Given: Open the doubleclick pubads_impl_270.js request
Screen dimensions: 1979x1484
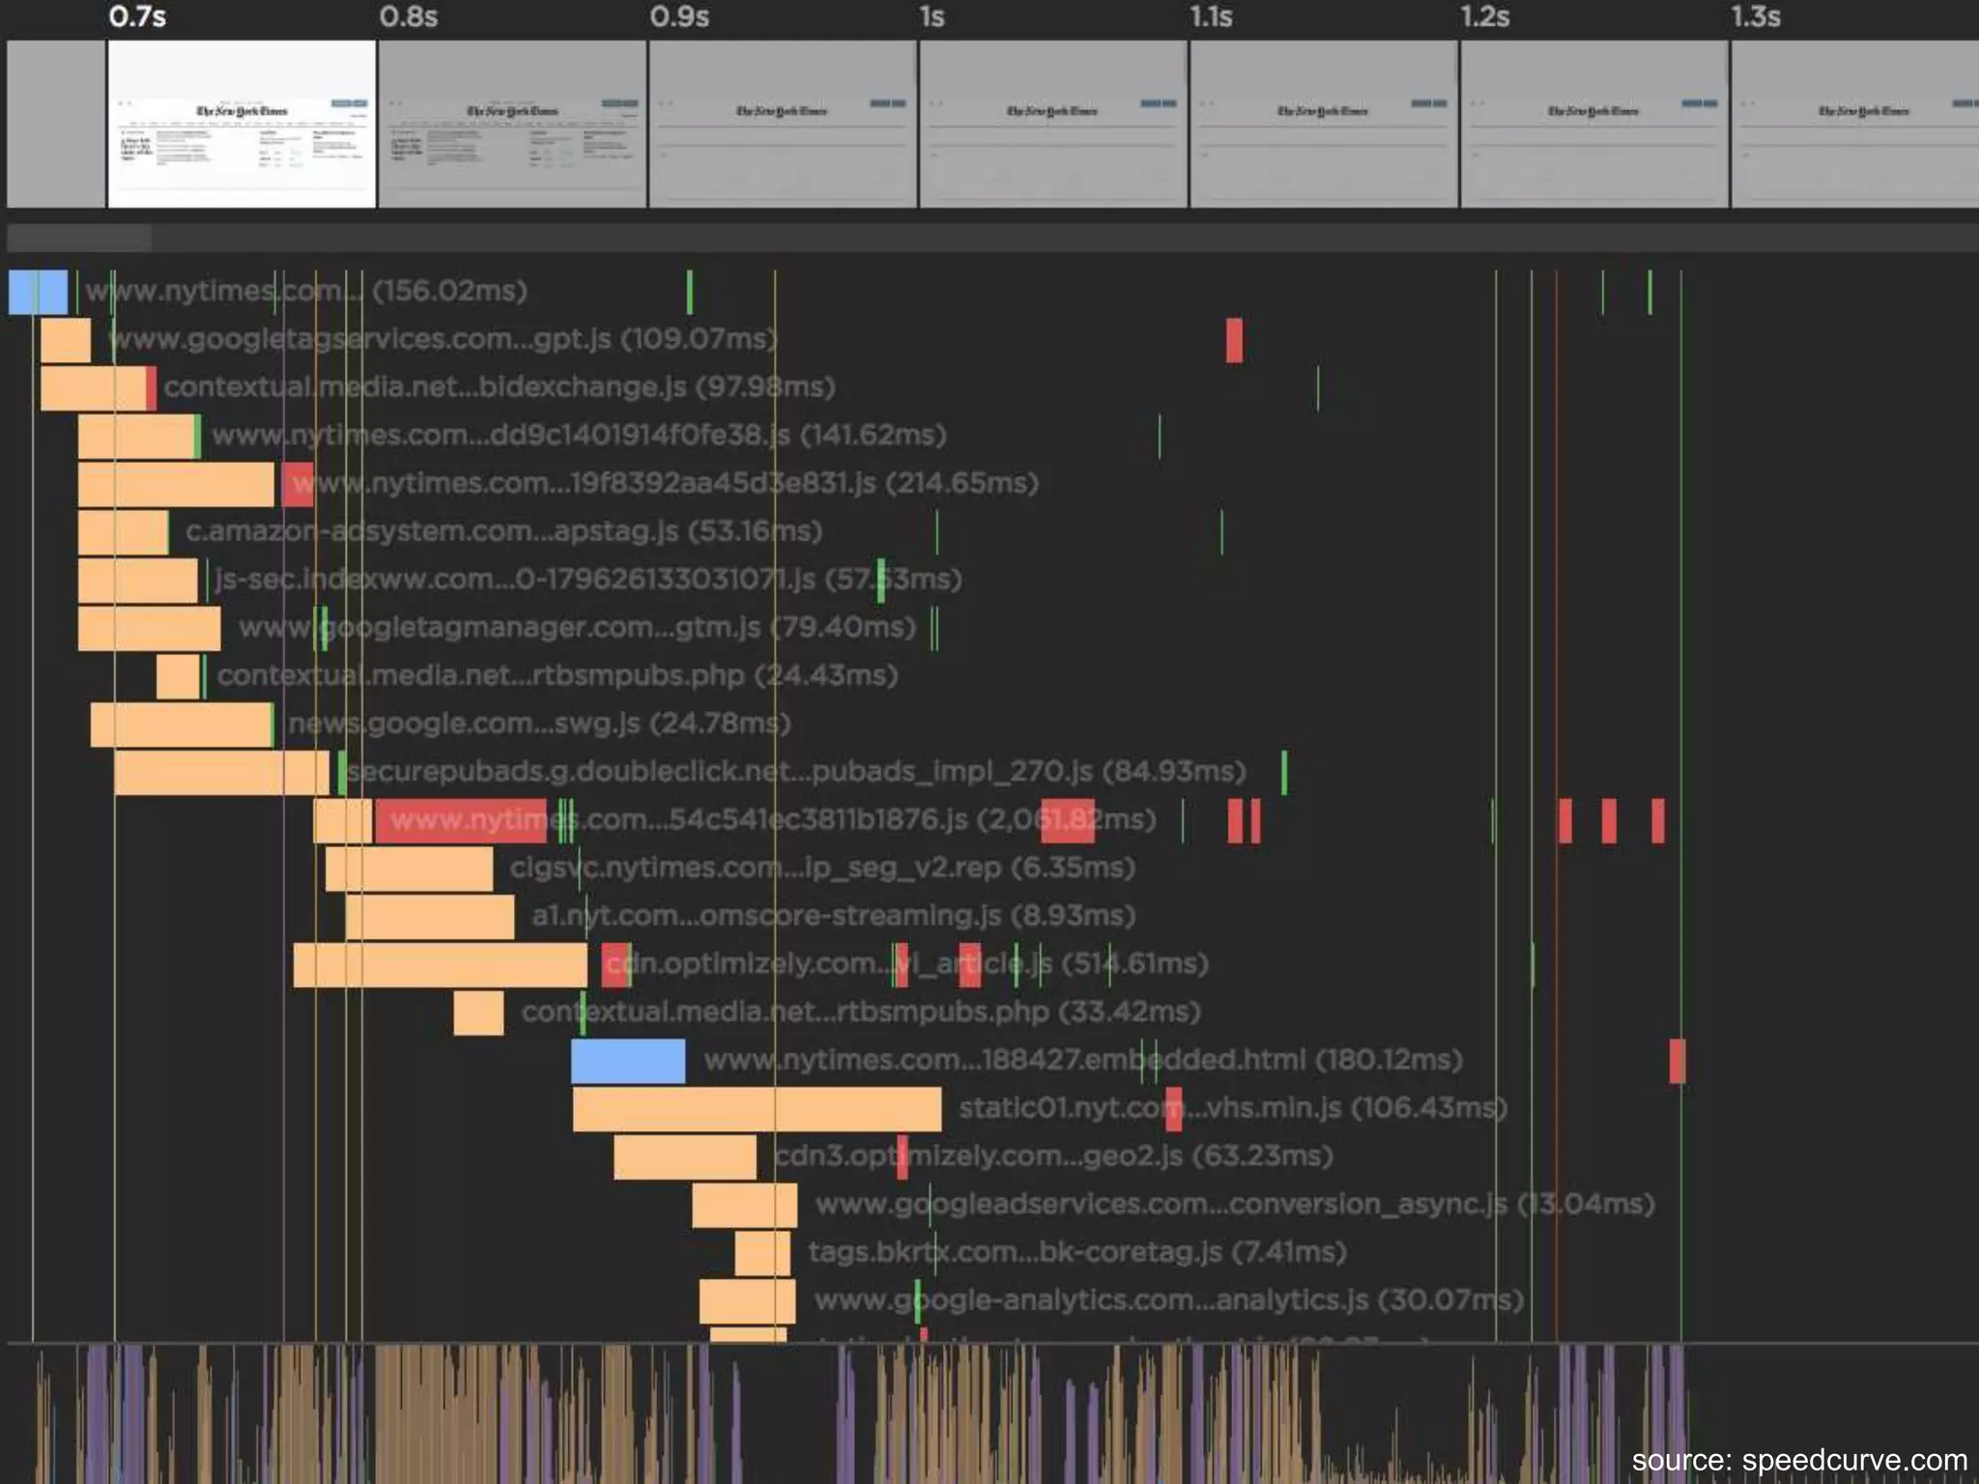Looking at the screenshot, I should tap(795, 772).
